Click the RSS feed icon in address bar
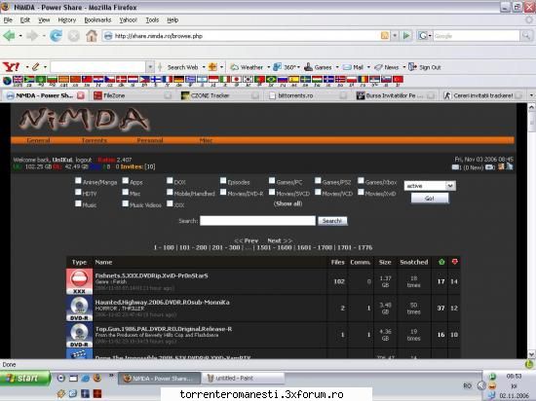The image size is (536, 401). (x=385, y=35)
